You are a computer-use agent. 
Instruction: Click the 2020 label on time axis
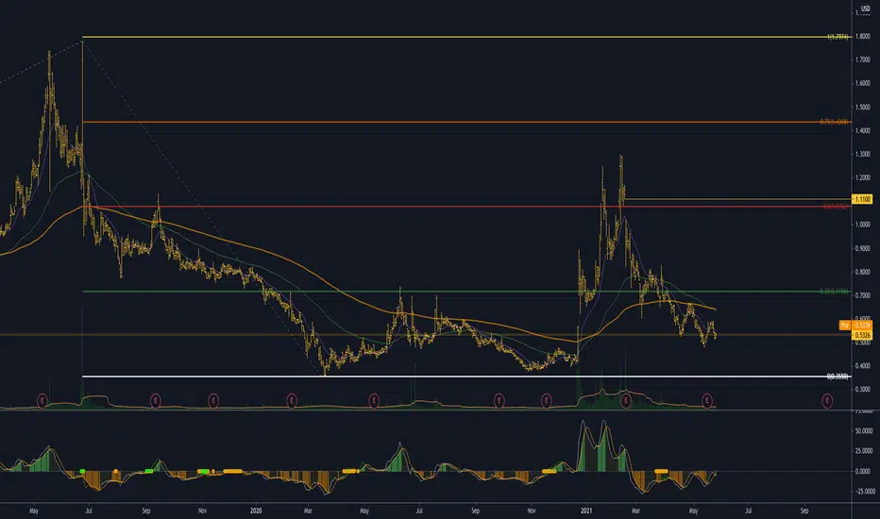(x=256, y=511)
